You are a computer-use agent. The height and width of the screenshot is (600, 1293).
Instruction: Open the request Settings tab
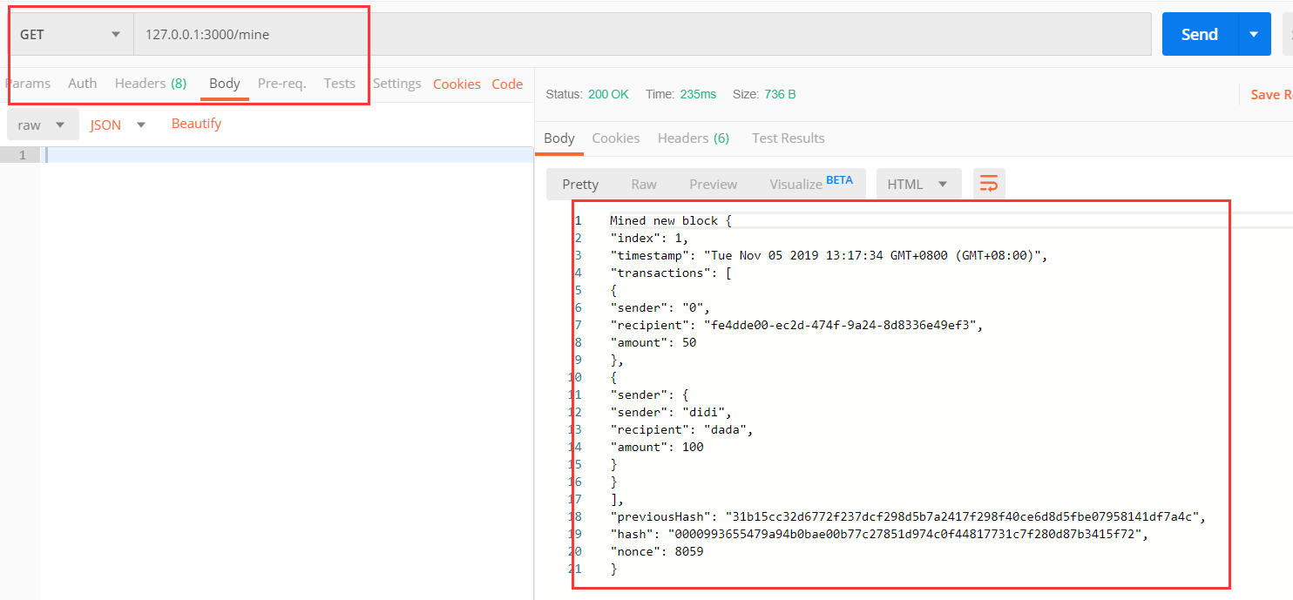click(396, 84)
